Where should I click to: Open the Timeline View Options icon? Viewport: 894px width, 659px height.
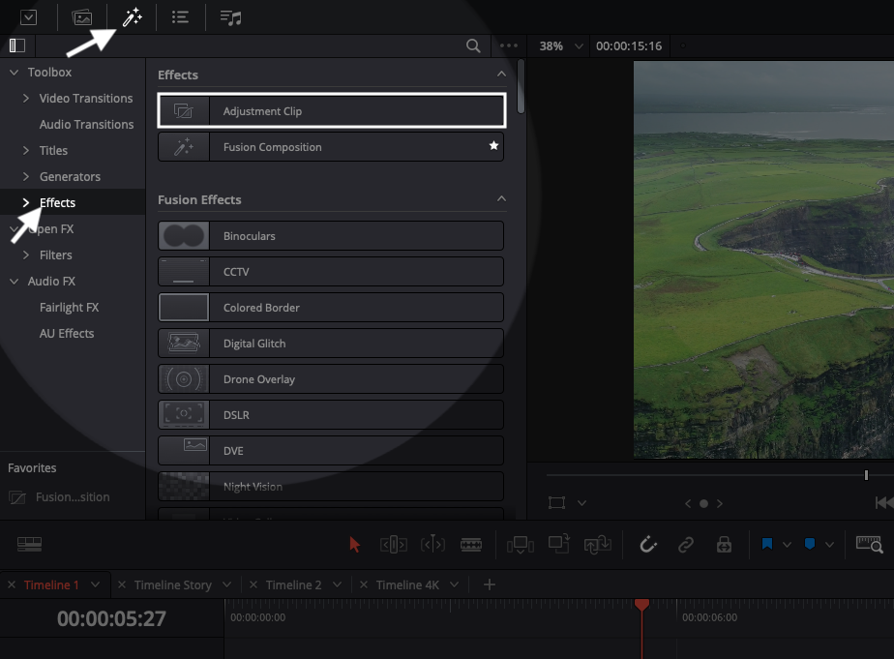29,545
